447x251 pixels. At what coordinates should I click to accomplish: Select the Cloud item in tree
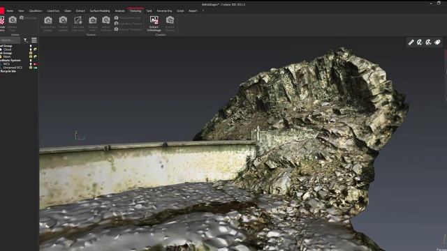point(7,50)
